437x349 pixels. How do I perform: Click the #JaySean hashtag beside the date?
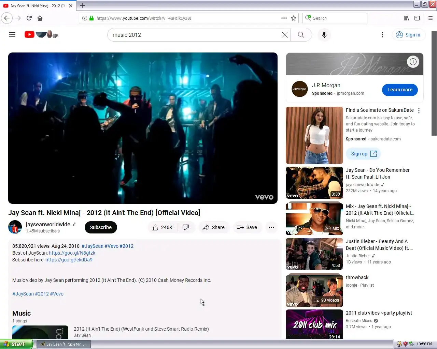[93, 246]
